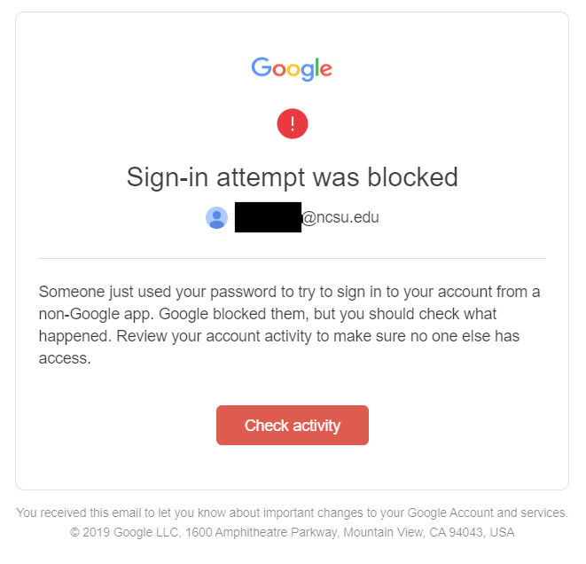Click the word "access." ending the message
The width and height of the screenshot is (586, 564).
(65, 358)
